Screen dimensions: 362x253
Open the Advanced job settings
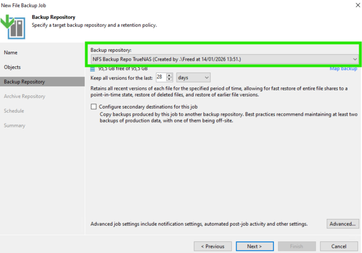(342, 224)
